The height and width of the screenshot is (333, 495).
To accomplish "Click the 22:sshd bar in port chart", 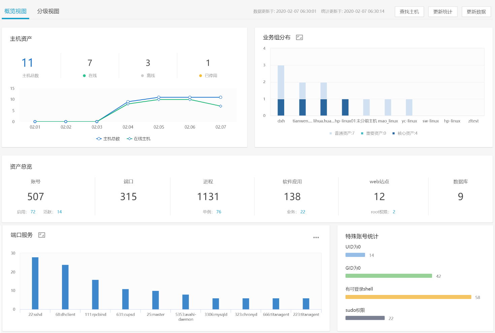I will pos(35,283).
